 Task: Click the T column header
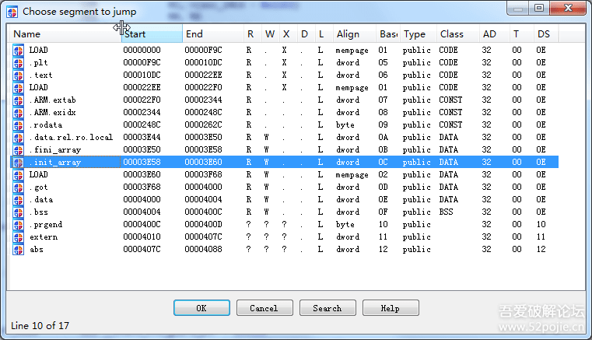coord(522,34)
